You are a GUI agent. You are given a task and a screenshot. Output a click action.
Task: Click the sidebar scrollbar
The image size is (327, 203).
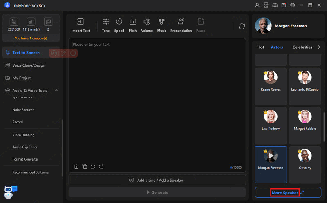(62, 148)
